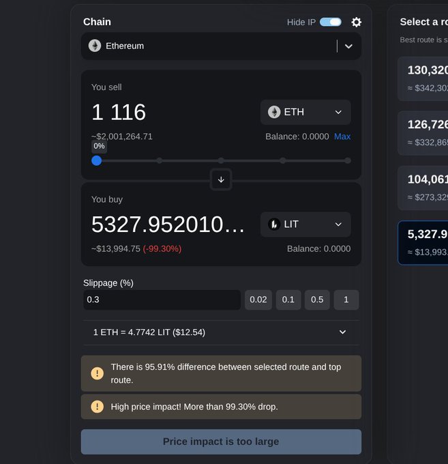The width and height of the screenshot is (448, 464).
Task: Click the blue slider handle at 0%
Action: coord(96,160)
